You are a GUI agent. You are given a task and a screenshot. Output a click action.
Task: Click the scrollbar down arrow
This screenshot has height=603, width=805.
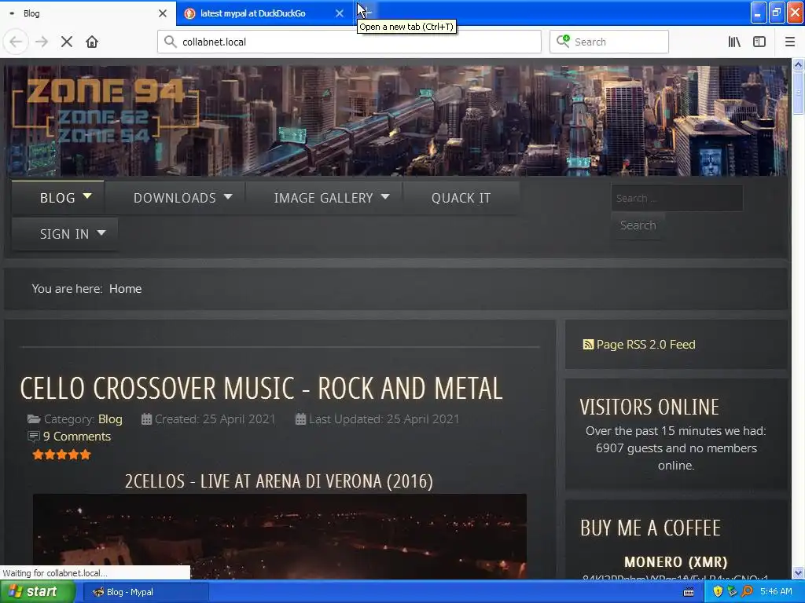[798, 572]
